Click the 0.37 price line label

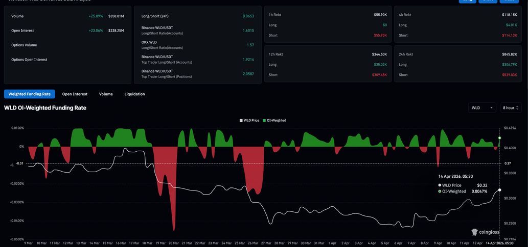(508, 163)
